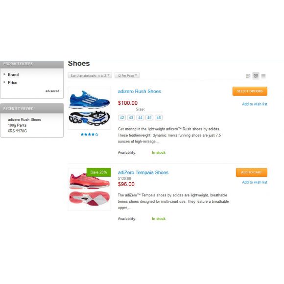The image size is (284, 284).
Task: Open the adiZero Tempaia Shoes title link
Action: 143,172
